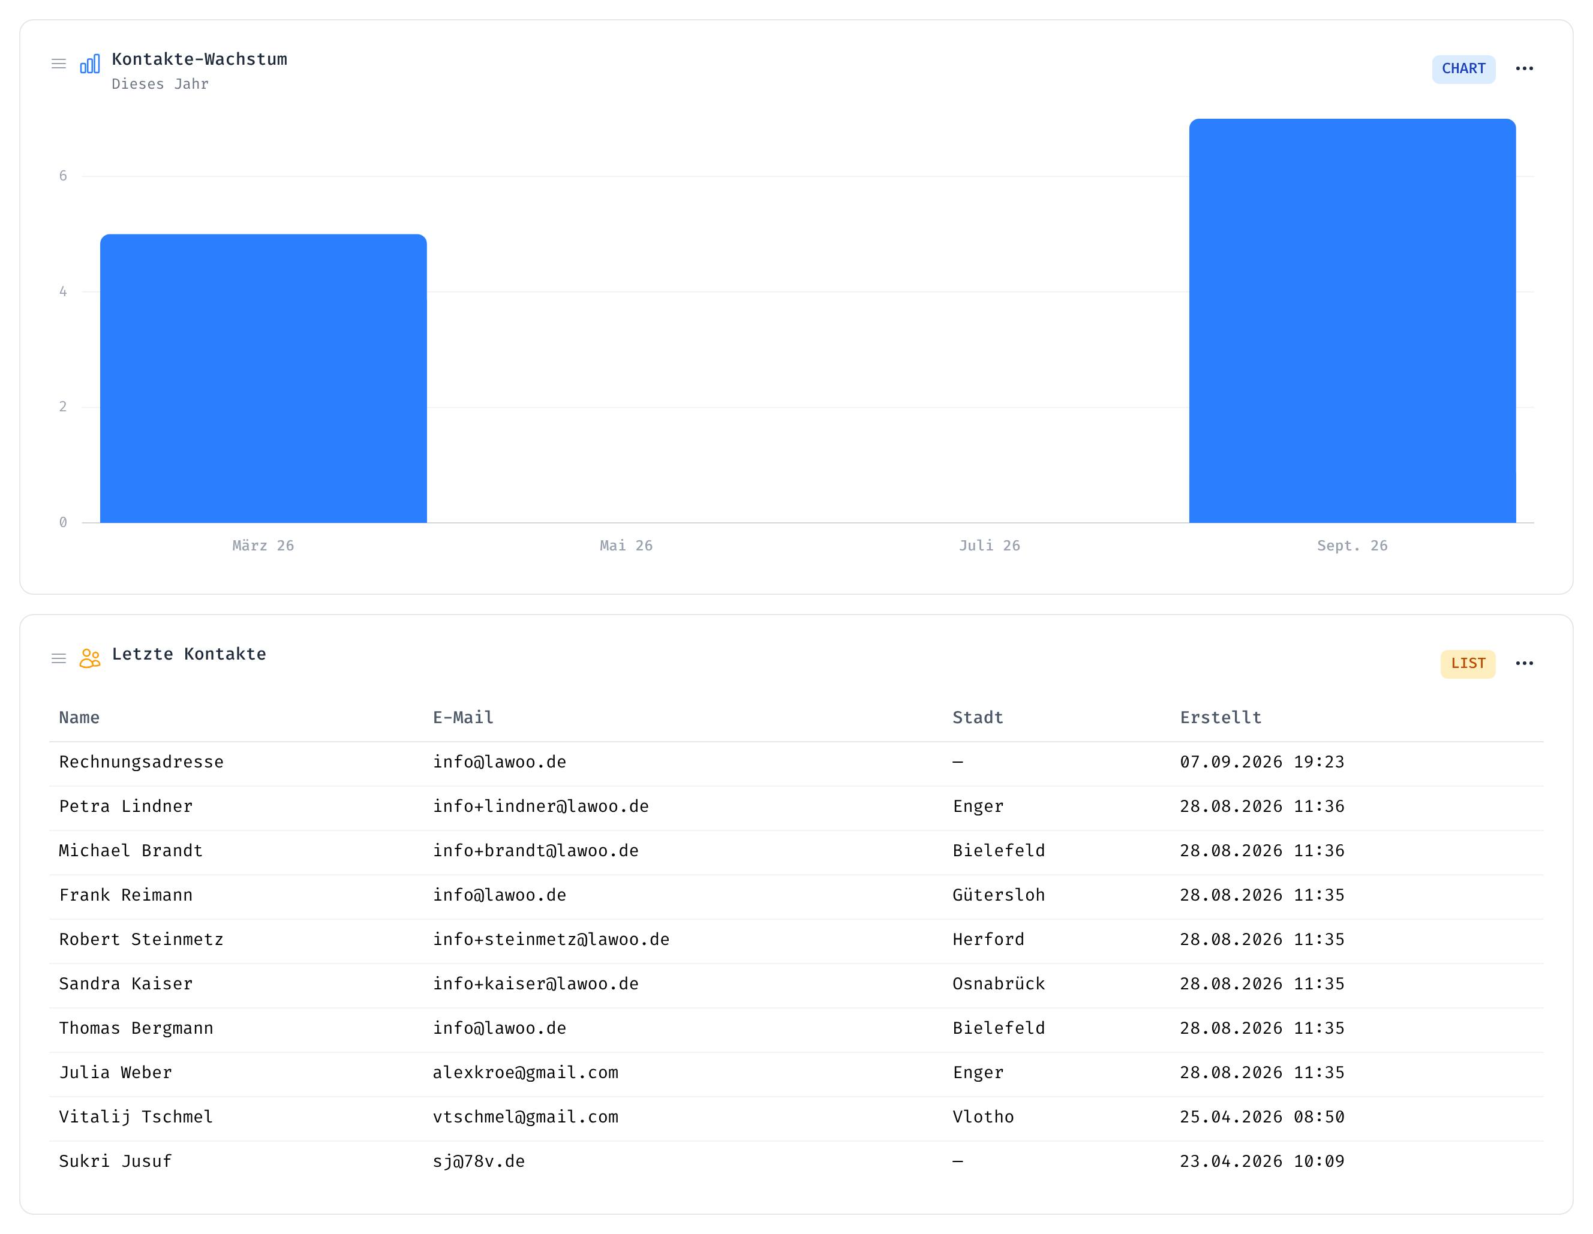This screenshot has height=1234, width=1593.
Task: Click the city Vlotho
Action: point(983,1117)
